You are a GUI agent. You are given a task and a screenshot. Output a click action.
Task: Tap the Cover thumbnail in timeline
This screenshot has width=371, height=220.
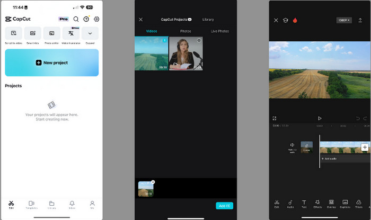[x=306, y=146]
